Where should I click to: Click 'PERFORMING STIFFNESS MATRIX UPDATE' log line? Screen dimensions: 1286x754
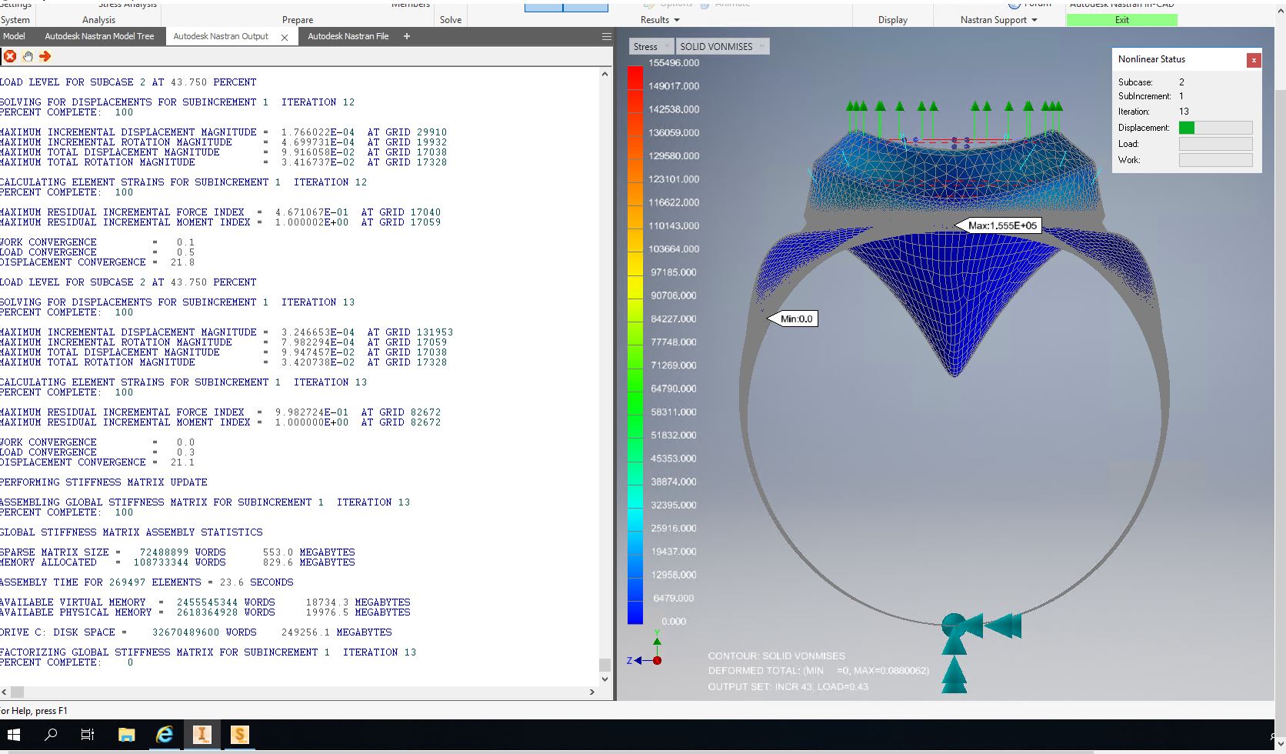104,482
